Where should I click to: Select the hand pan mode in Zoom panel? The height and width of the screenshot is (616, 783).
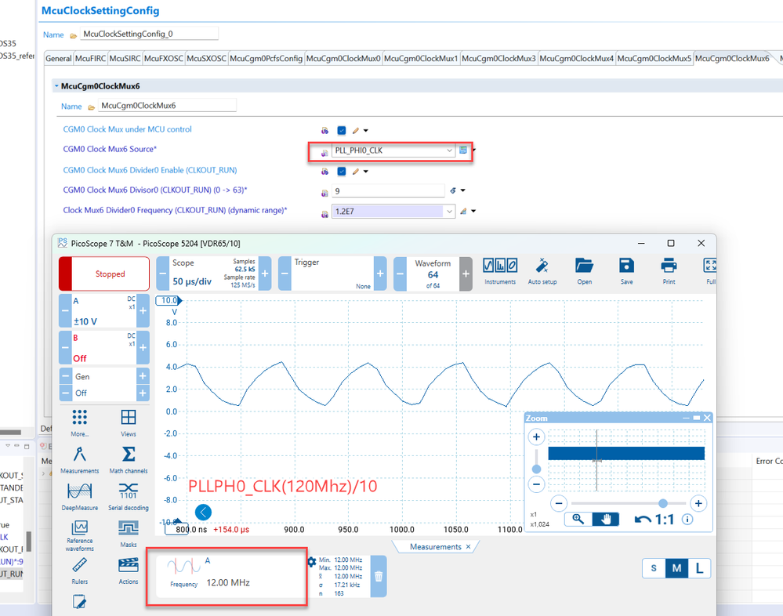tap(606, 519)
